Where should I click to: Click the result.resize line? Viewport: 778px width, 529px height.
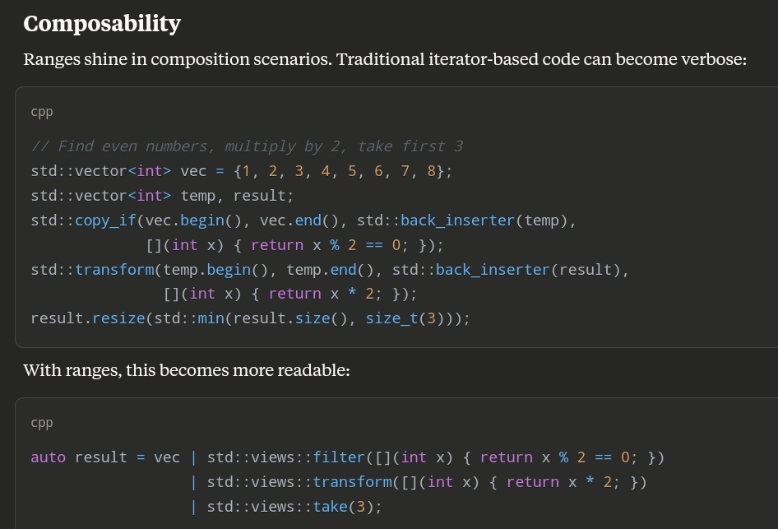tap(250, 318)
